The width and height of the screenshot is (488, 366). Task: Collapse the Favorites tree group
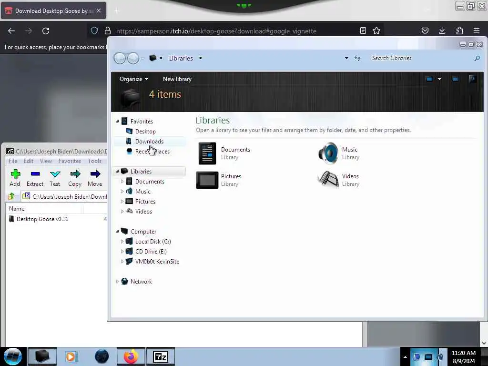click(117, 122)
